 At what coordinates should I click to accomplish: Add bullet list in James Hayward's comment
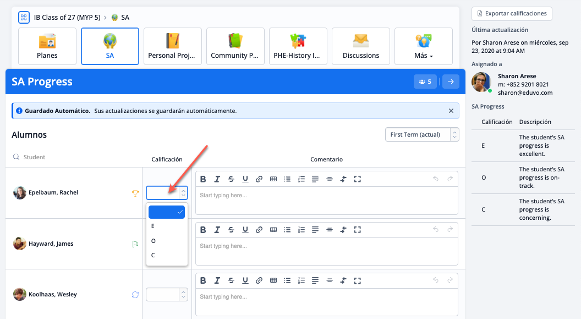point(287,230)
